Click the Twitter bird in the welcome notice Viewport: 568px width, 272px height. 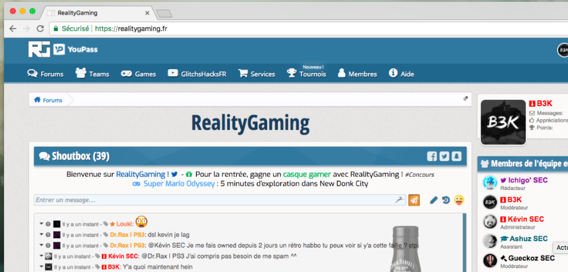coord(174,174)
